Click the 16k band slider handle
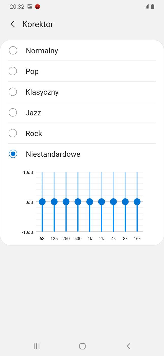Viewport: 164px width, 356px height. 137,202
